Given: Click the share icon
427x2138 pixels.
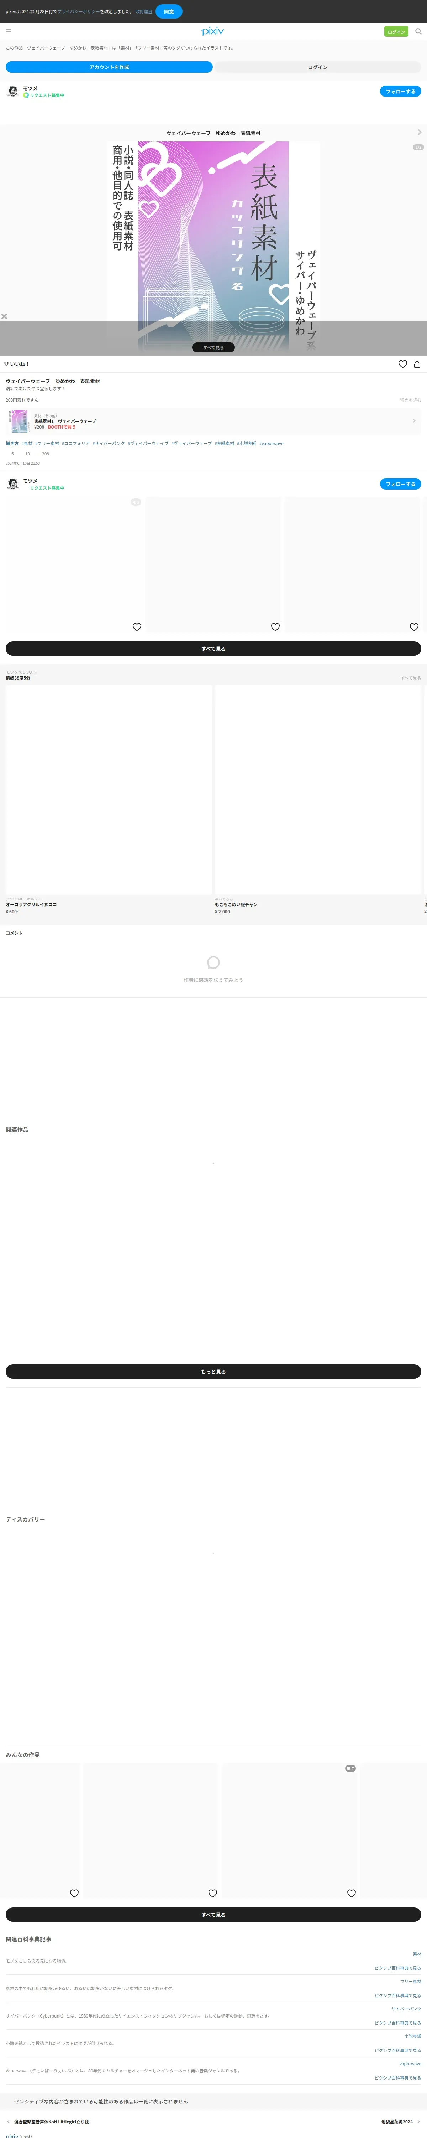Looking at the screenshot, I should coord(417,363).
